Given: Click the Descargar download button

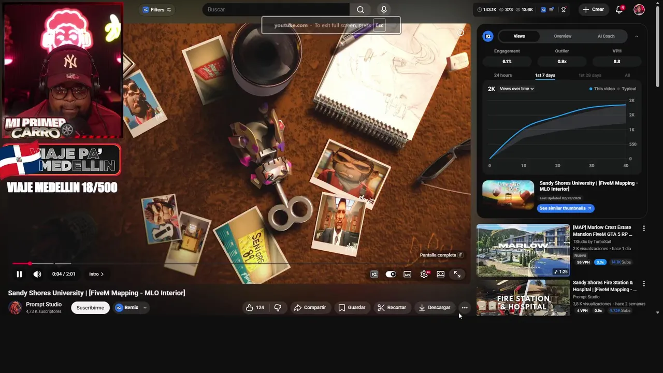Looking at the screenshot, I should pos(435,308).
